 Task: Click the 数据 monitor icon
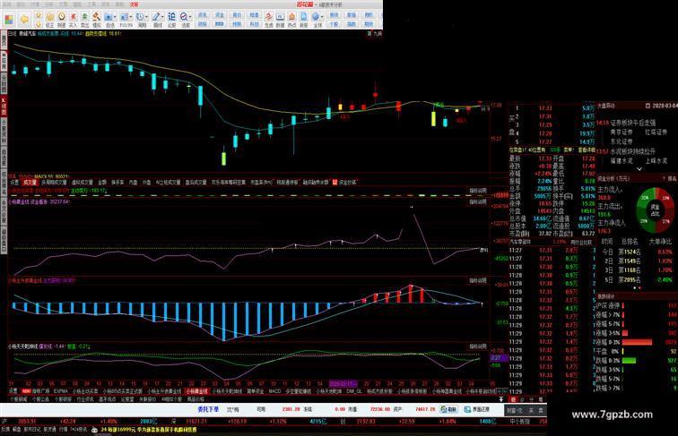[x=280, y=20]
